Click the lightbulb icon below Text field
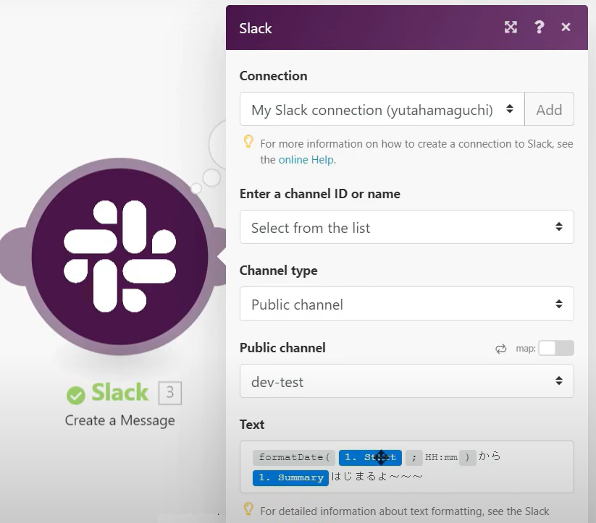 point(248,509)
